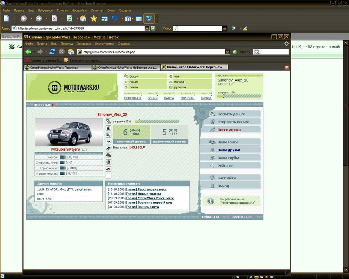
Task: Expand Firefox URL bar dropdown
Action: [x=227, y=52]
